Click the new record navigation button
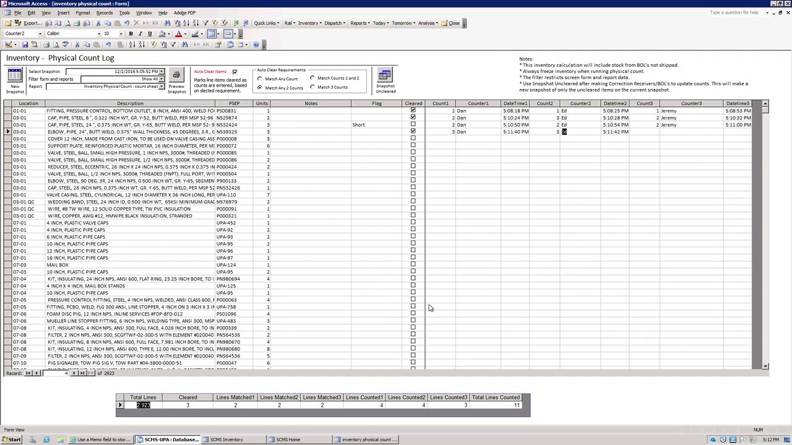This screenshot has width=792, height=445. 91,373
